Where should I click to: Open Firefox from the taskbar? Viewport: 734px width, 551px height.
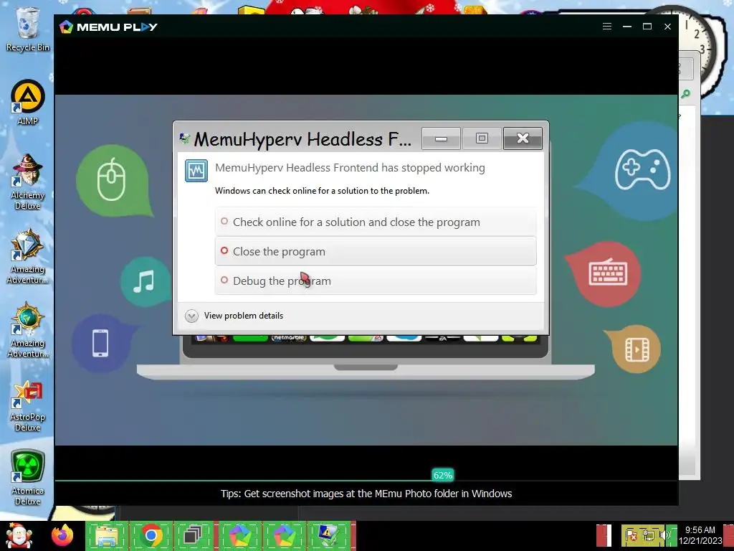coord(62,535)
